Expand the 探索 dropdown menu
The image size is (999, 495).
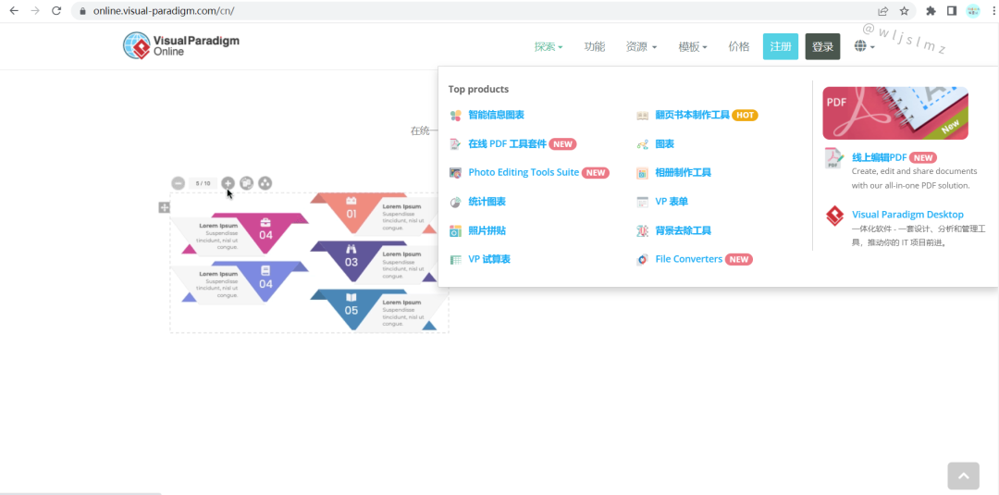(548, 47)
